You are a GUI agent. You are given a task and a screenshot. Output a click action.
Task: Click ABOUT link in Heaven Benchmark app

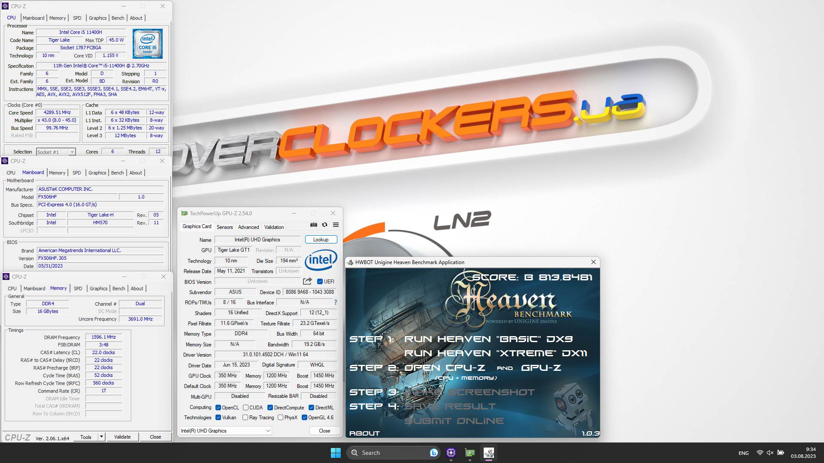coord(364,433)
